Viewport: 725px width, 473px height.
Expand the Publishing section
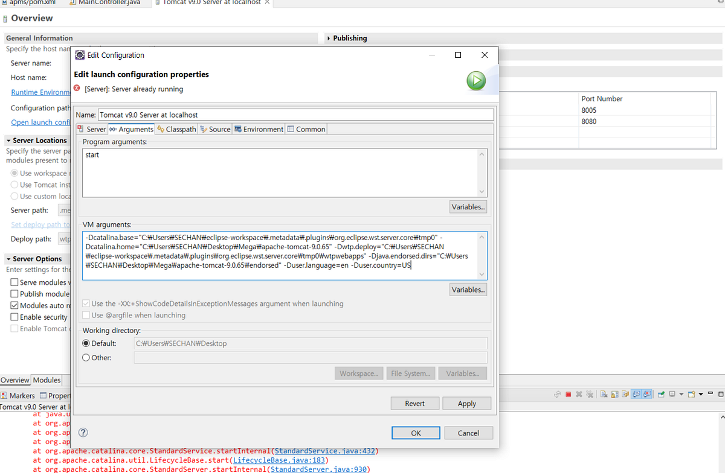point(330,37)
